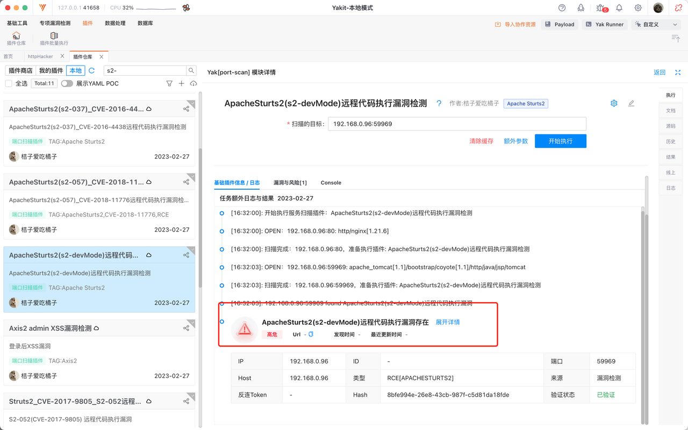Screen dimensions: 688x430
Task: Check the 全选 checkbox
Action: point(9,83)
